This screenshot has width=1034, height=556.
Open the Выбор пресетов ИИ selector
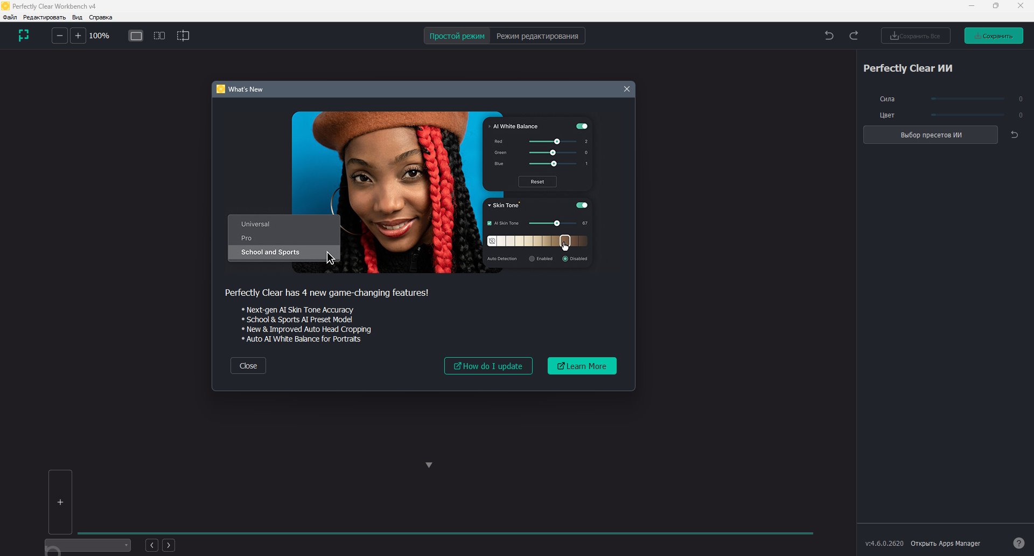tap(930, 135)
